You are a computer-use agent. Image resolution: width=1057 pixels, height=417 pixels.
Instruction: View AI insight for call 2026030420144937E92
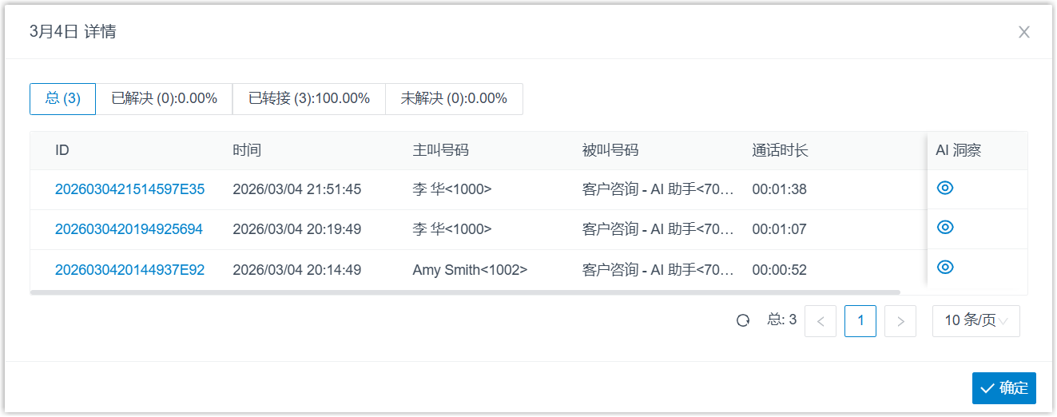(x=945, y=268)
